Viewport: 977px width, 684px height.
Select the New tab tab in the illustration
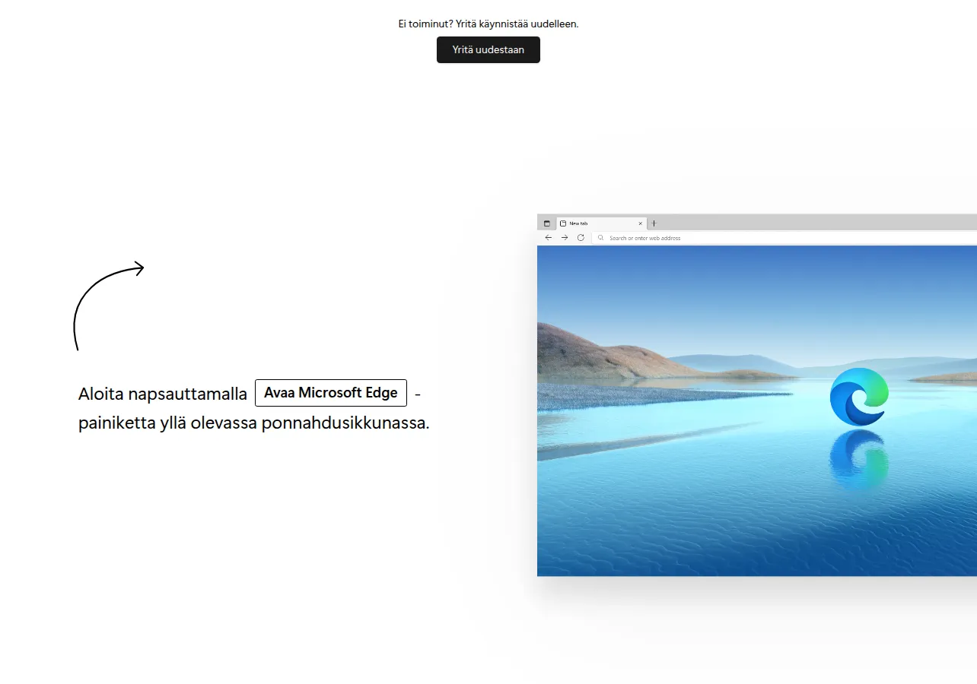point(602,223)
